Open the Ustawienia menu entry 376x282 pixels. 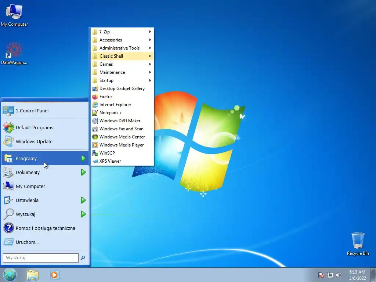[45, 200]
